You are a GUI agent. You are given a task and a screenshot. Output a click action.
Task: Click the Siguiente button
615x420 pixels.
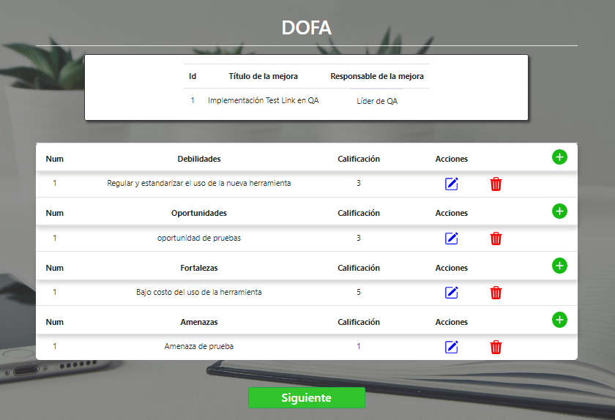(306, 398)
